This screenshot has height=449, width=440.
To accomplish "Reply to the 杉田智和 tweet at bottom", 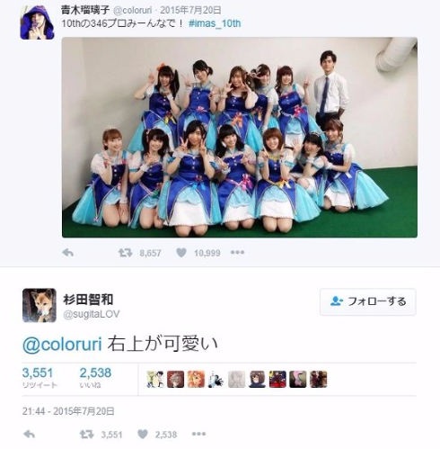I will click(x=29, y=434).
